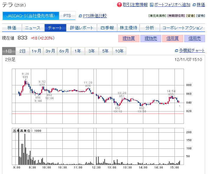Click the [貸借] tag

pyautogui.click(x=191, y=16)
